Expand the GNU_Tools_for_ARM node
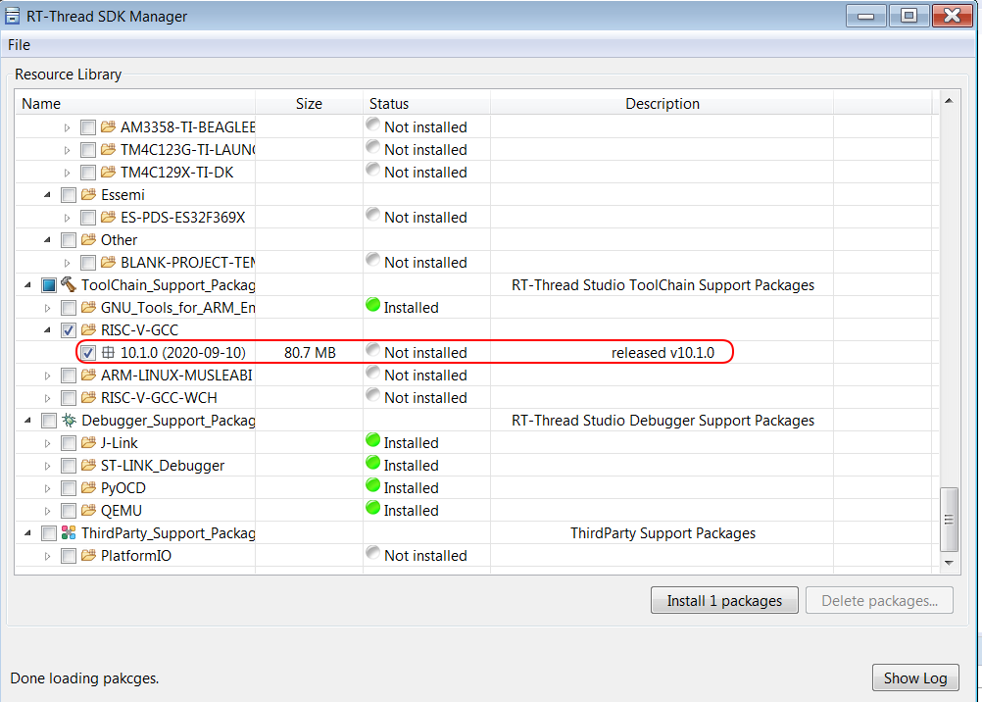 [48, 308]
